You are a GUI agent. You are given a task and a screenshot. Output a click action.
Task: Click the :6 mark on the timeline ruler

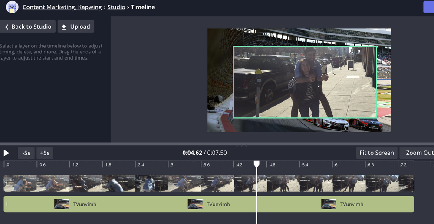335,165
